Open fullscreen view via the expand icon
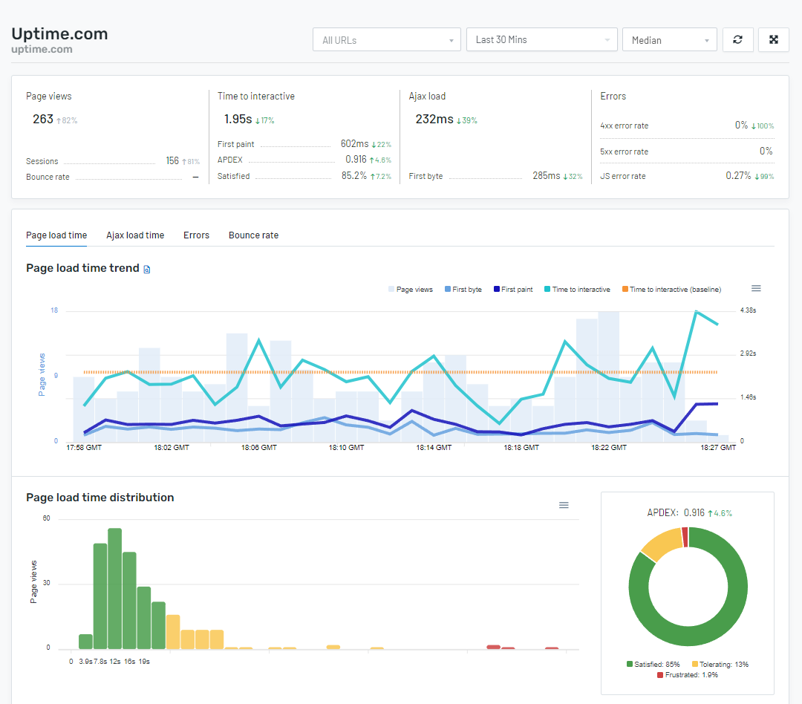The height and width of the screenshot is (704, 802). [x=773, y=39]
